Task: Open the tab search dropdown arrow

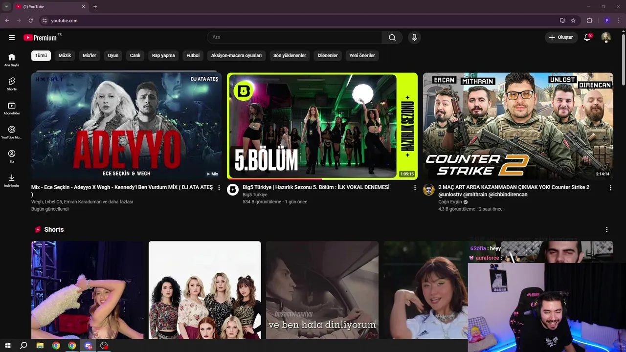Action: click(x=6, y=6)
